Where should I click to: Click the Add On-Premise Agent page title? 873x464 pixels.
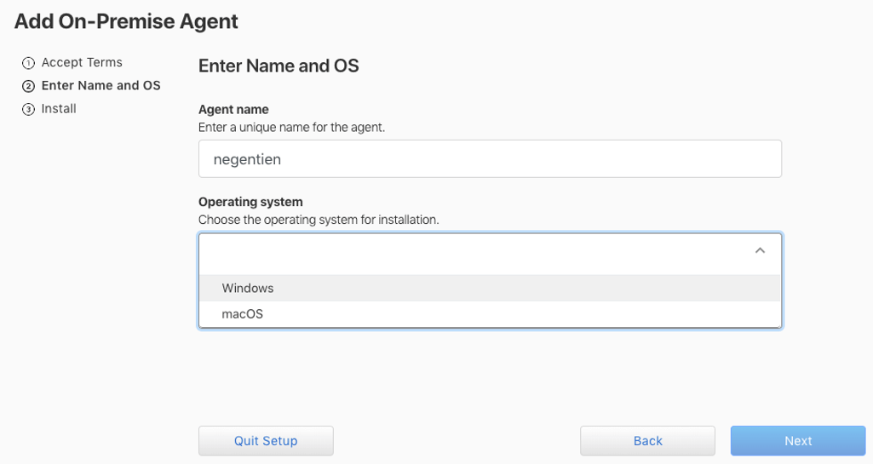126,21
